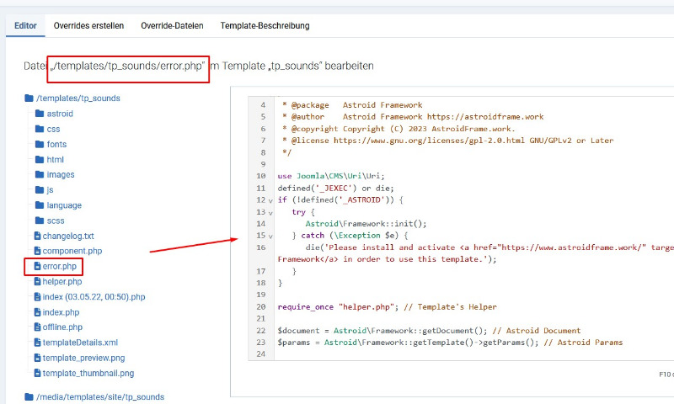Image resolution: width=674 pixels, height=404 pixels.
Task: Expand the /templates/tp_sounds folder label
Action: coord(78,98)
